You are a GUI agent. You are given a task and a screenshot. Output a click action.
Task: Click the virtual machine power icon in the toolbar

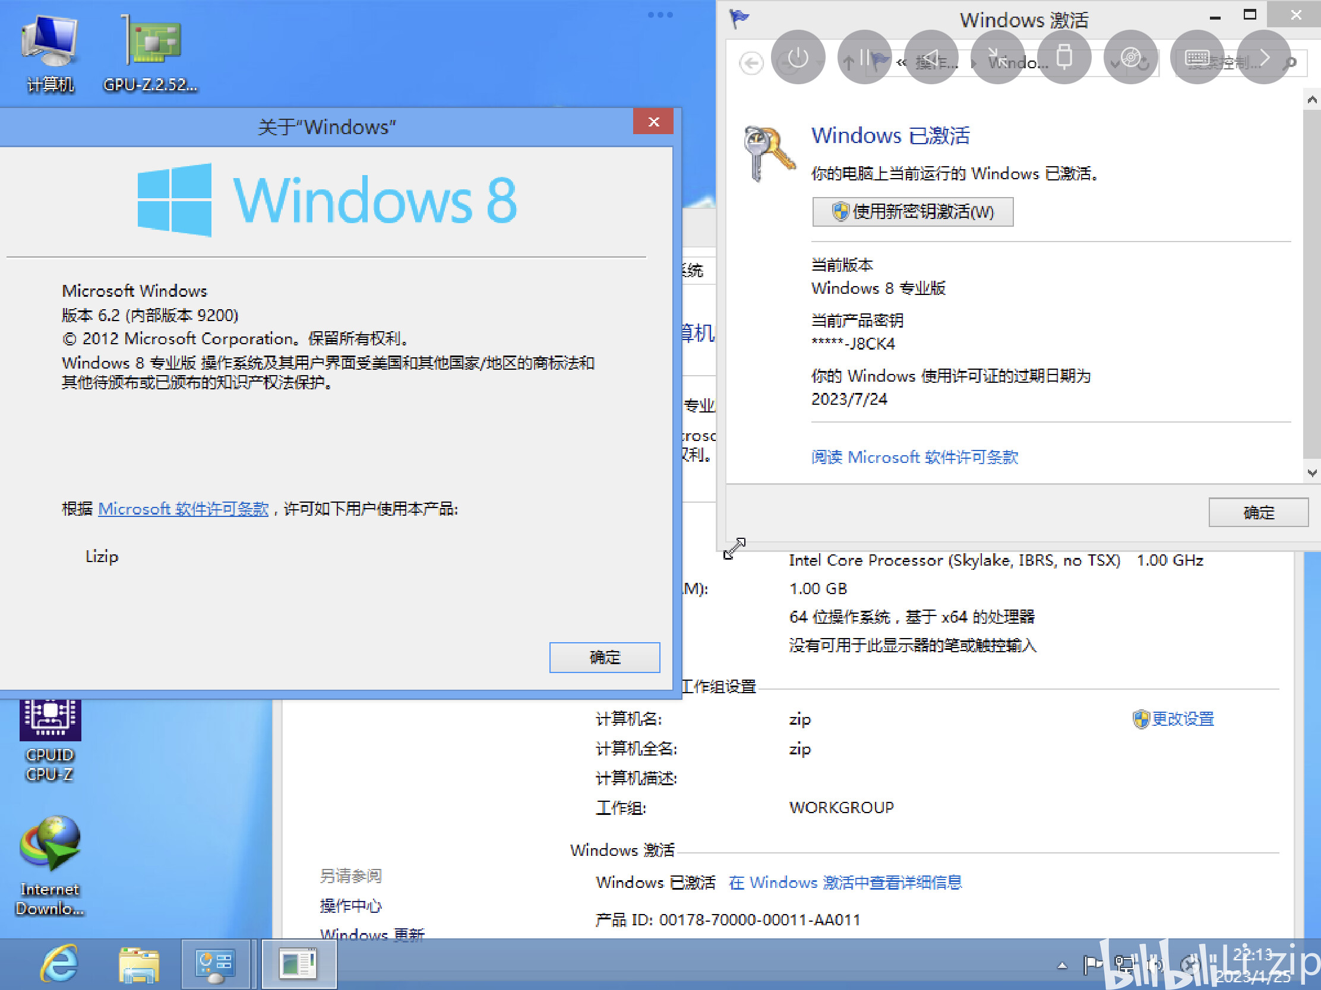click(798, 58)
